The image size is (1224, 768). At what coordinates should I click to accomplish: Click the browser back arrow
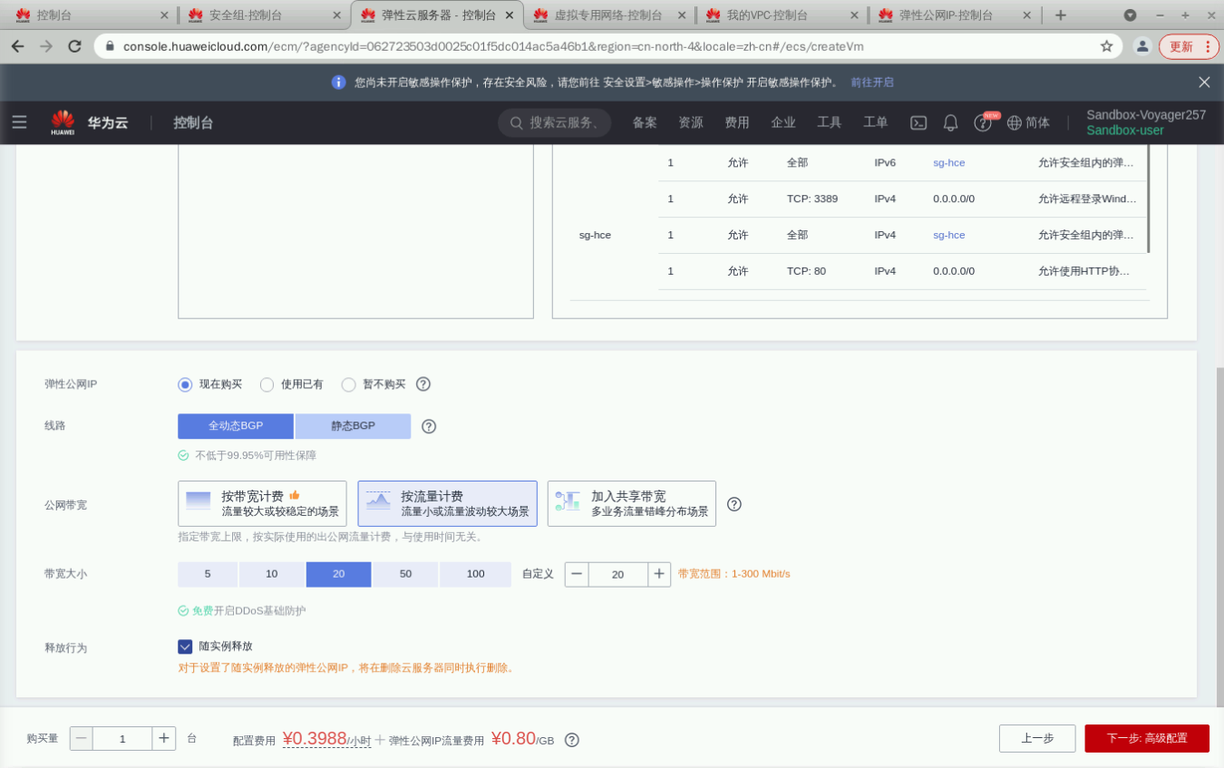pos(17,46)
